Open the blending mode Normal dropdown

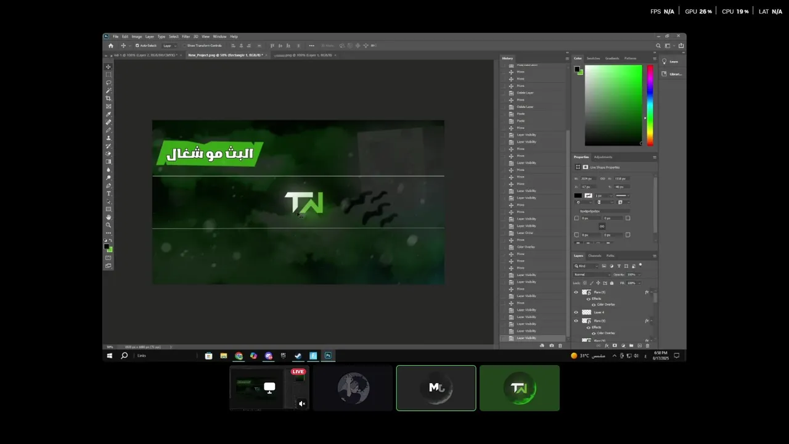pos(592,274)
